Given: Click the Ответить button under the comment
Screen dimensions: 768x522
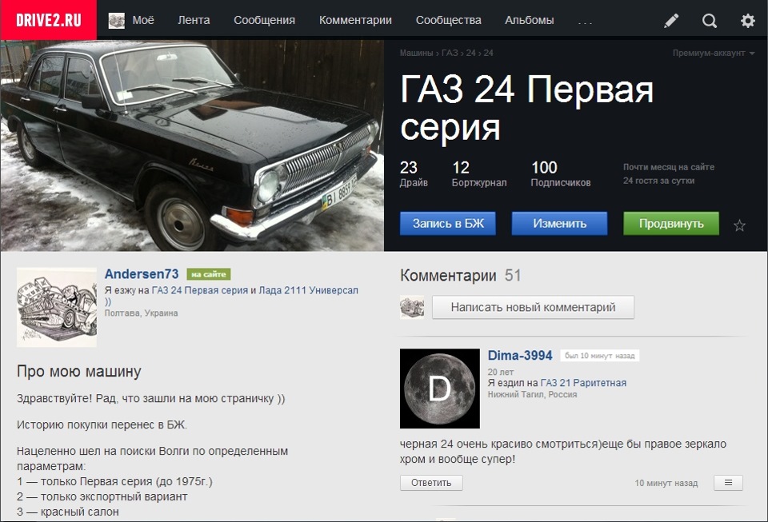Looking at the screenshot, I should (431, 483).
